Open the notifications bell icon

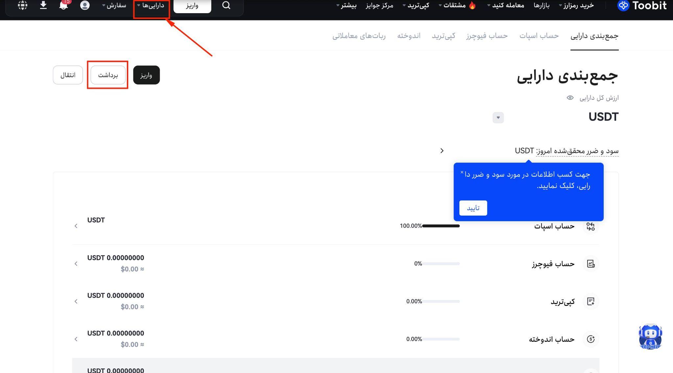[63, 5]
